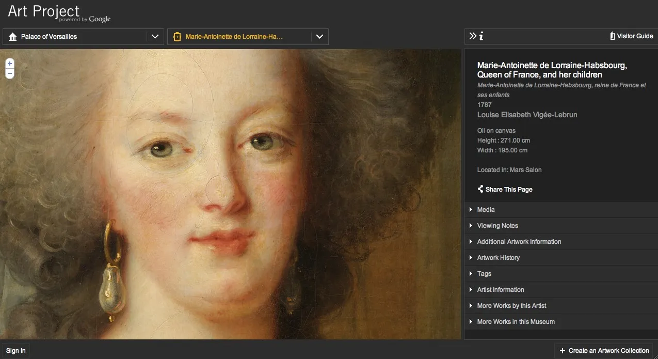The width and height of the screenshot is (658, 359).
Task: Click the museum building icon
Action: coord(13,37)
